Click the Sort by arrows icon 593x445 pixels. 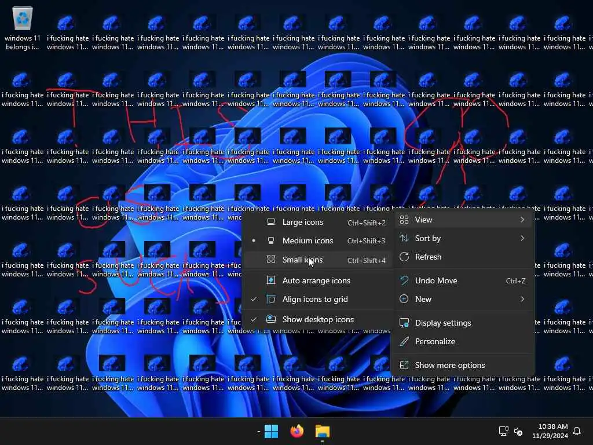(x=404, y=238)
